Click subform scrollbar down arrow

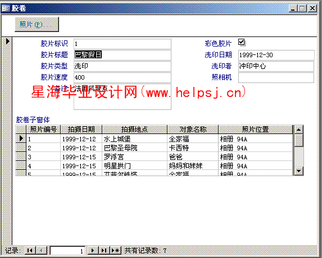299,171
